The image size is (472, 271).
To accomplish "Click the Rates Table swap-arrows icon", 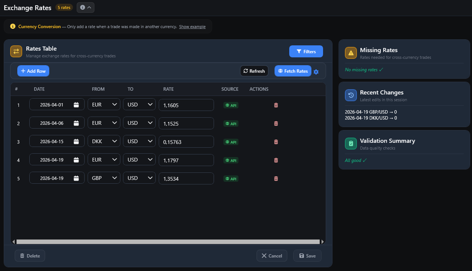I will pyautogui.click(x=16, y=52).
